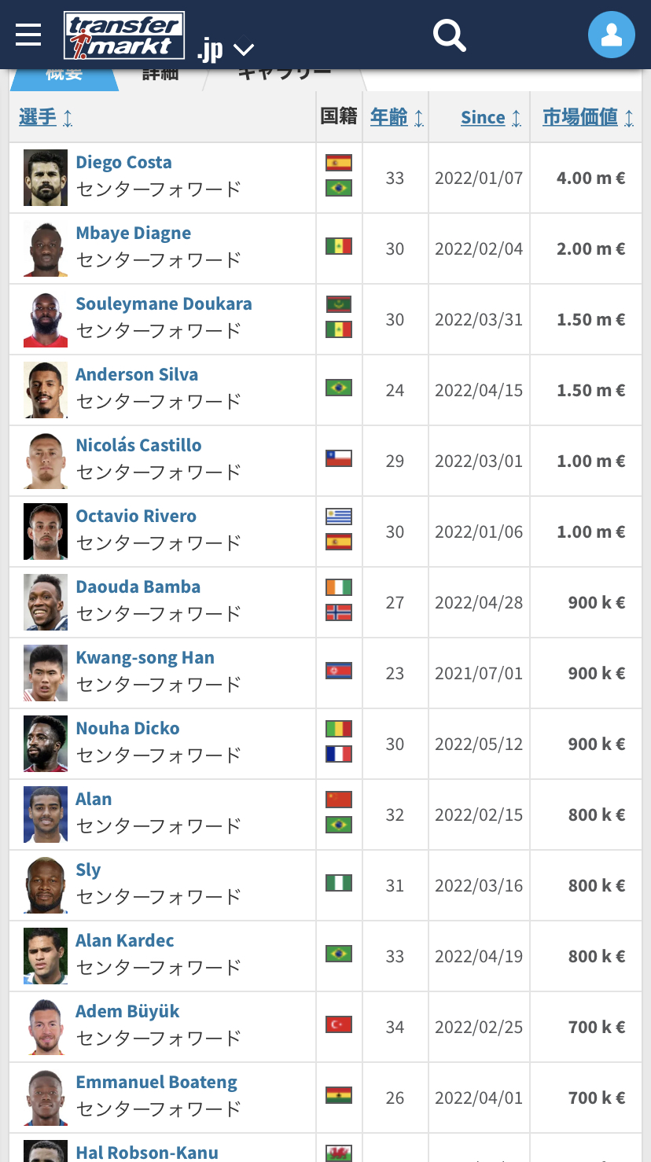Switch to the 概要 tab
Viewport: 651px width, 1162px height.
tap(64, 75)
